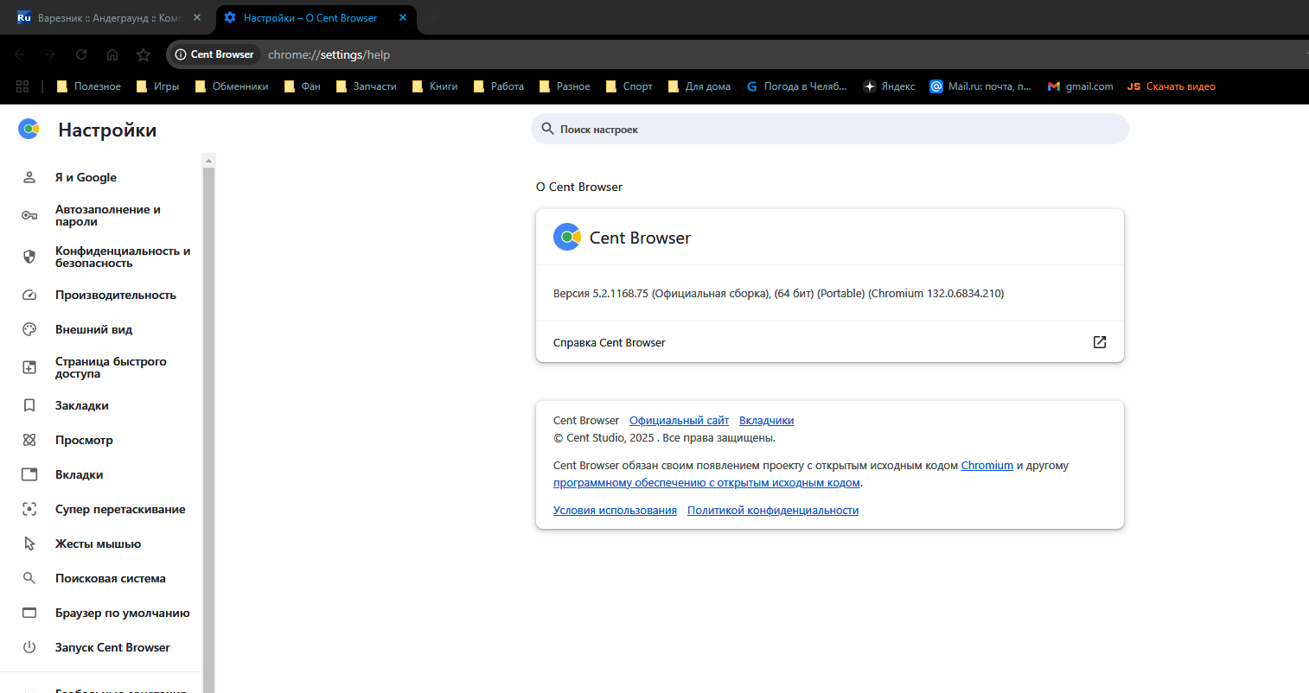Open the Для дома bookmarks folder
The image size is (1309, 693).
pyautogui.click(x=699, y=86)
